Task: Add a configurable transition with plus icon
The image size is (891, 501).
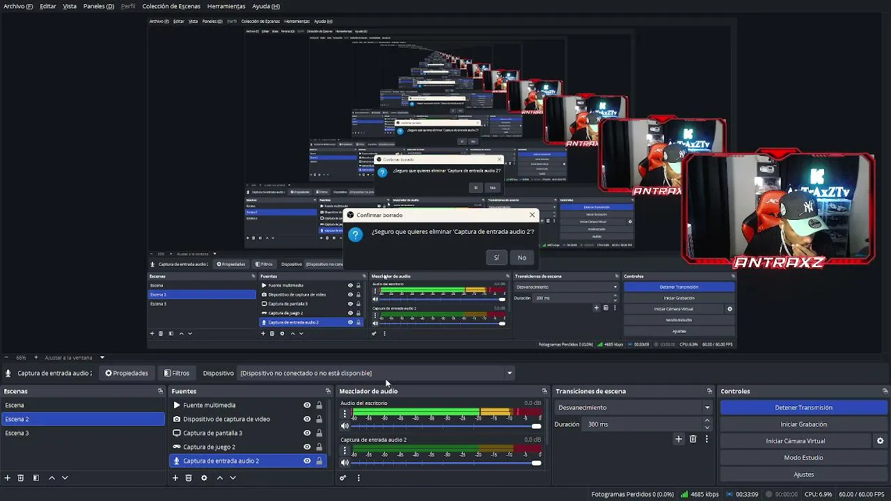Action: point(679,439)
